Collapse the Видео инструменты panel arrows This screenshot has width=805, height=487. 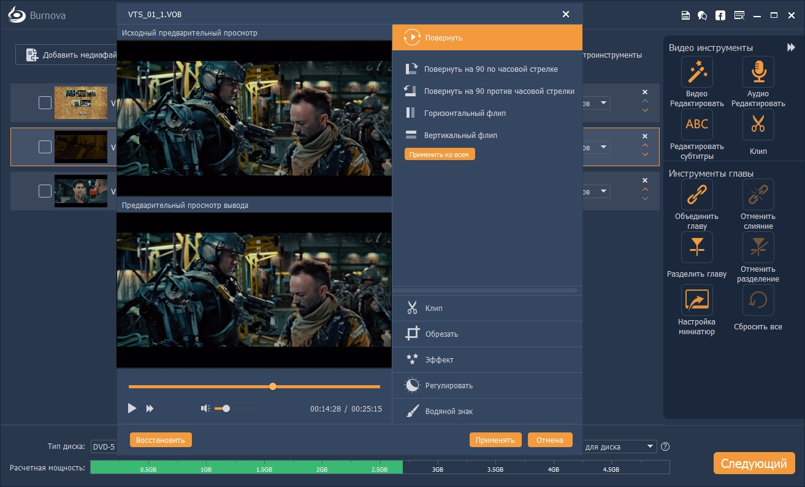click(x=791, y=47)
